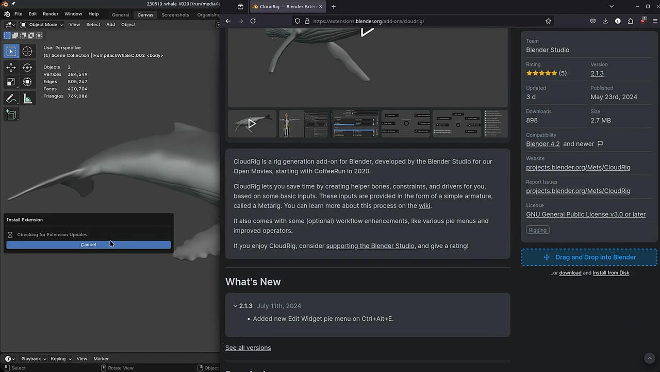Set selection mode to new selection

tap(7, 36)
